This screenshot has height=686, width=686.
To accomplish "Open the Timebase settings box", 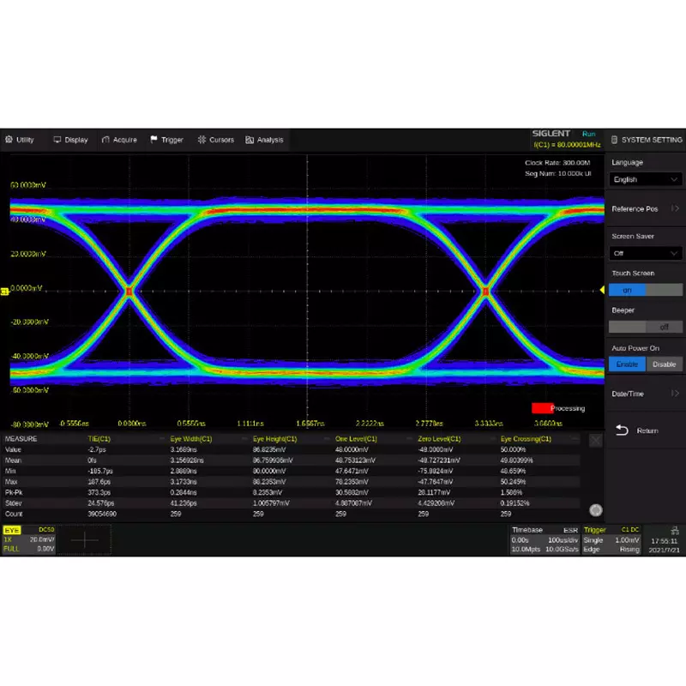I will pyautogui.click(x=545, y=540).
